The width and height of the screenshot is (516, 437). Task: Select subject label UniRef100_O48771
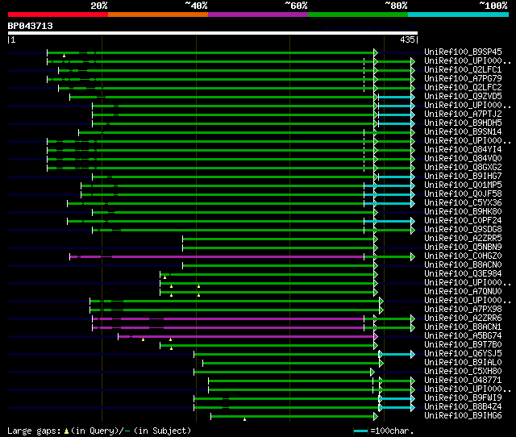(463, 381)
